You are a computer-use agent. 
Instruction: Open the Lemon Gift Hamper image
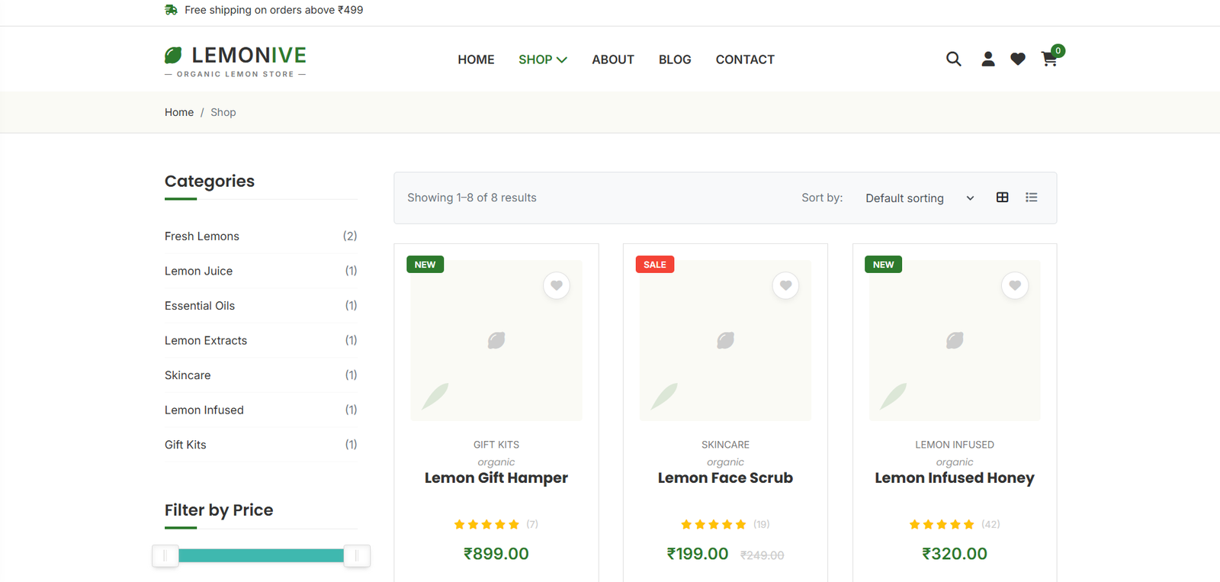496,340
